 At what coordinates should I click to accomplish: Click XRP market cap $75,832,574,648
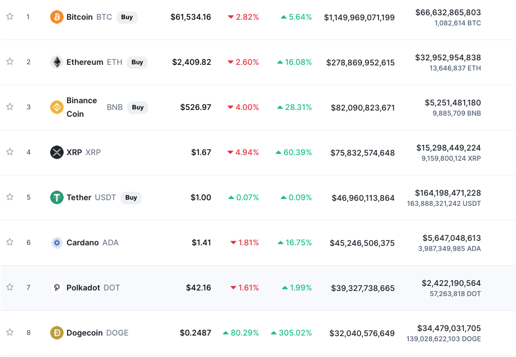click(363, 153)
